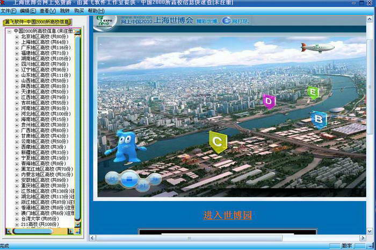
Task: Select 陕西地区高校 (共81份) in the tree
Action: [45, 86]
